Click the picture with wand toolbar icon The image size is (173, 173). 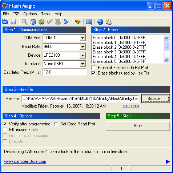89,22
